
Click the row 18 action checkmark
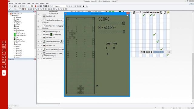(x=158, y=41)
